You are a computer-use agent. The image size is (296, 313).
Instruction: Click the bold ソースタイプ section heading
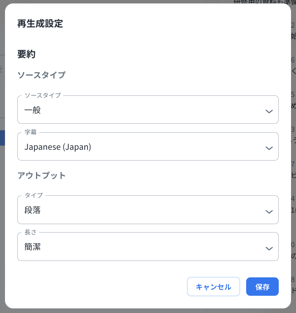(x=41, y=75)
